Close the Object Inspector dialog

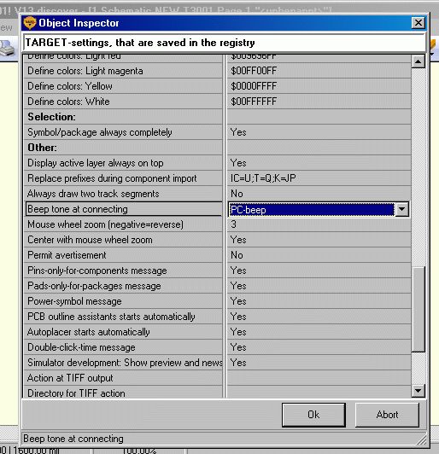point(419,23)
